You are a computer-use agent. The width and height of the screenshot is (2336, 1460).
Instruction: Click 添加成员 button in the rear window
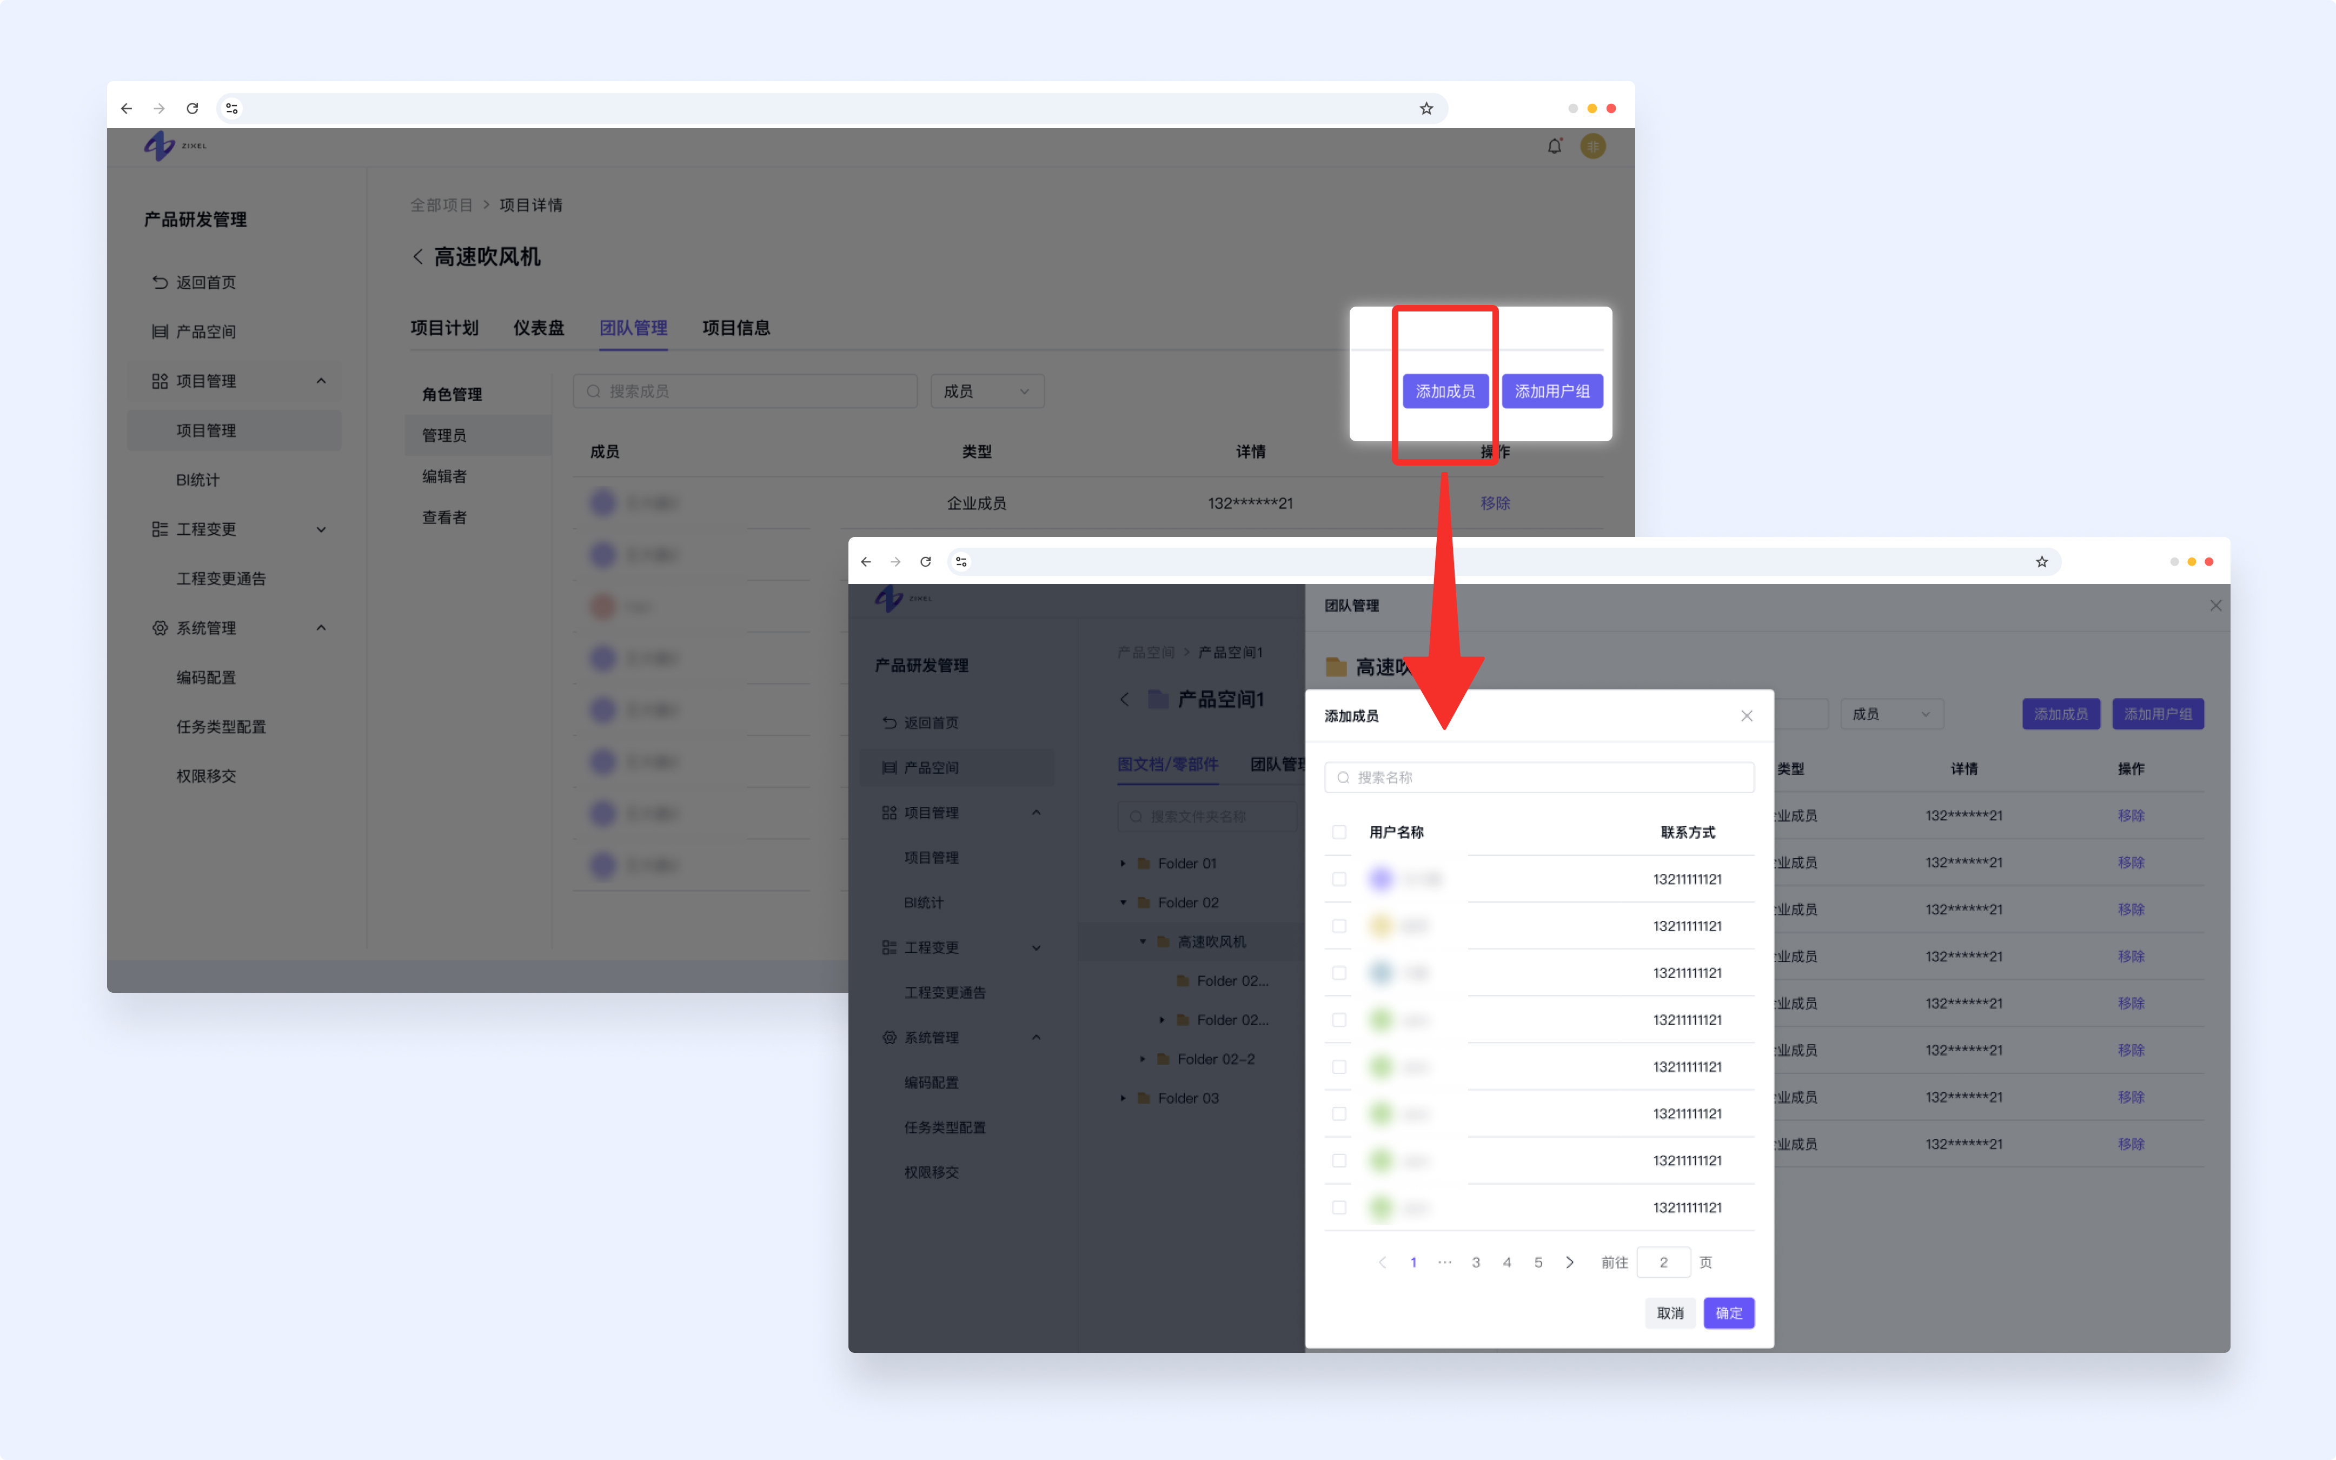pos(1445,391)
